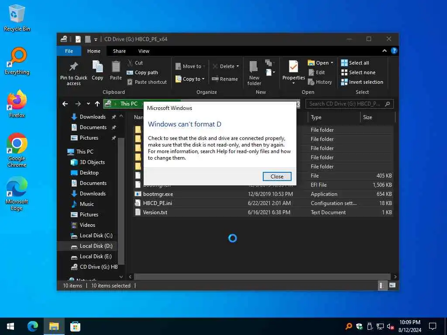The image size is (447, 335).
Task: Open Everything desktop shortcut
Action: [x=17, y=61]
